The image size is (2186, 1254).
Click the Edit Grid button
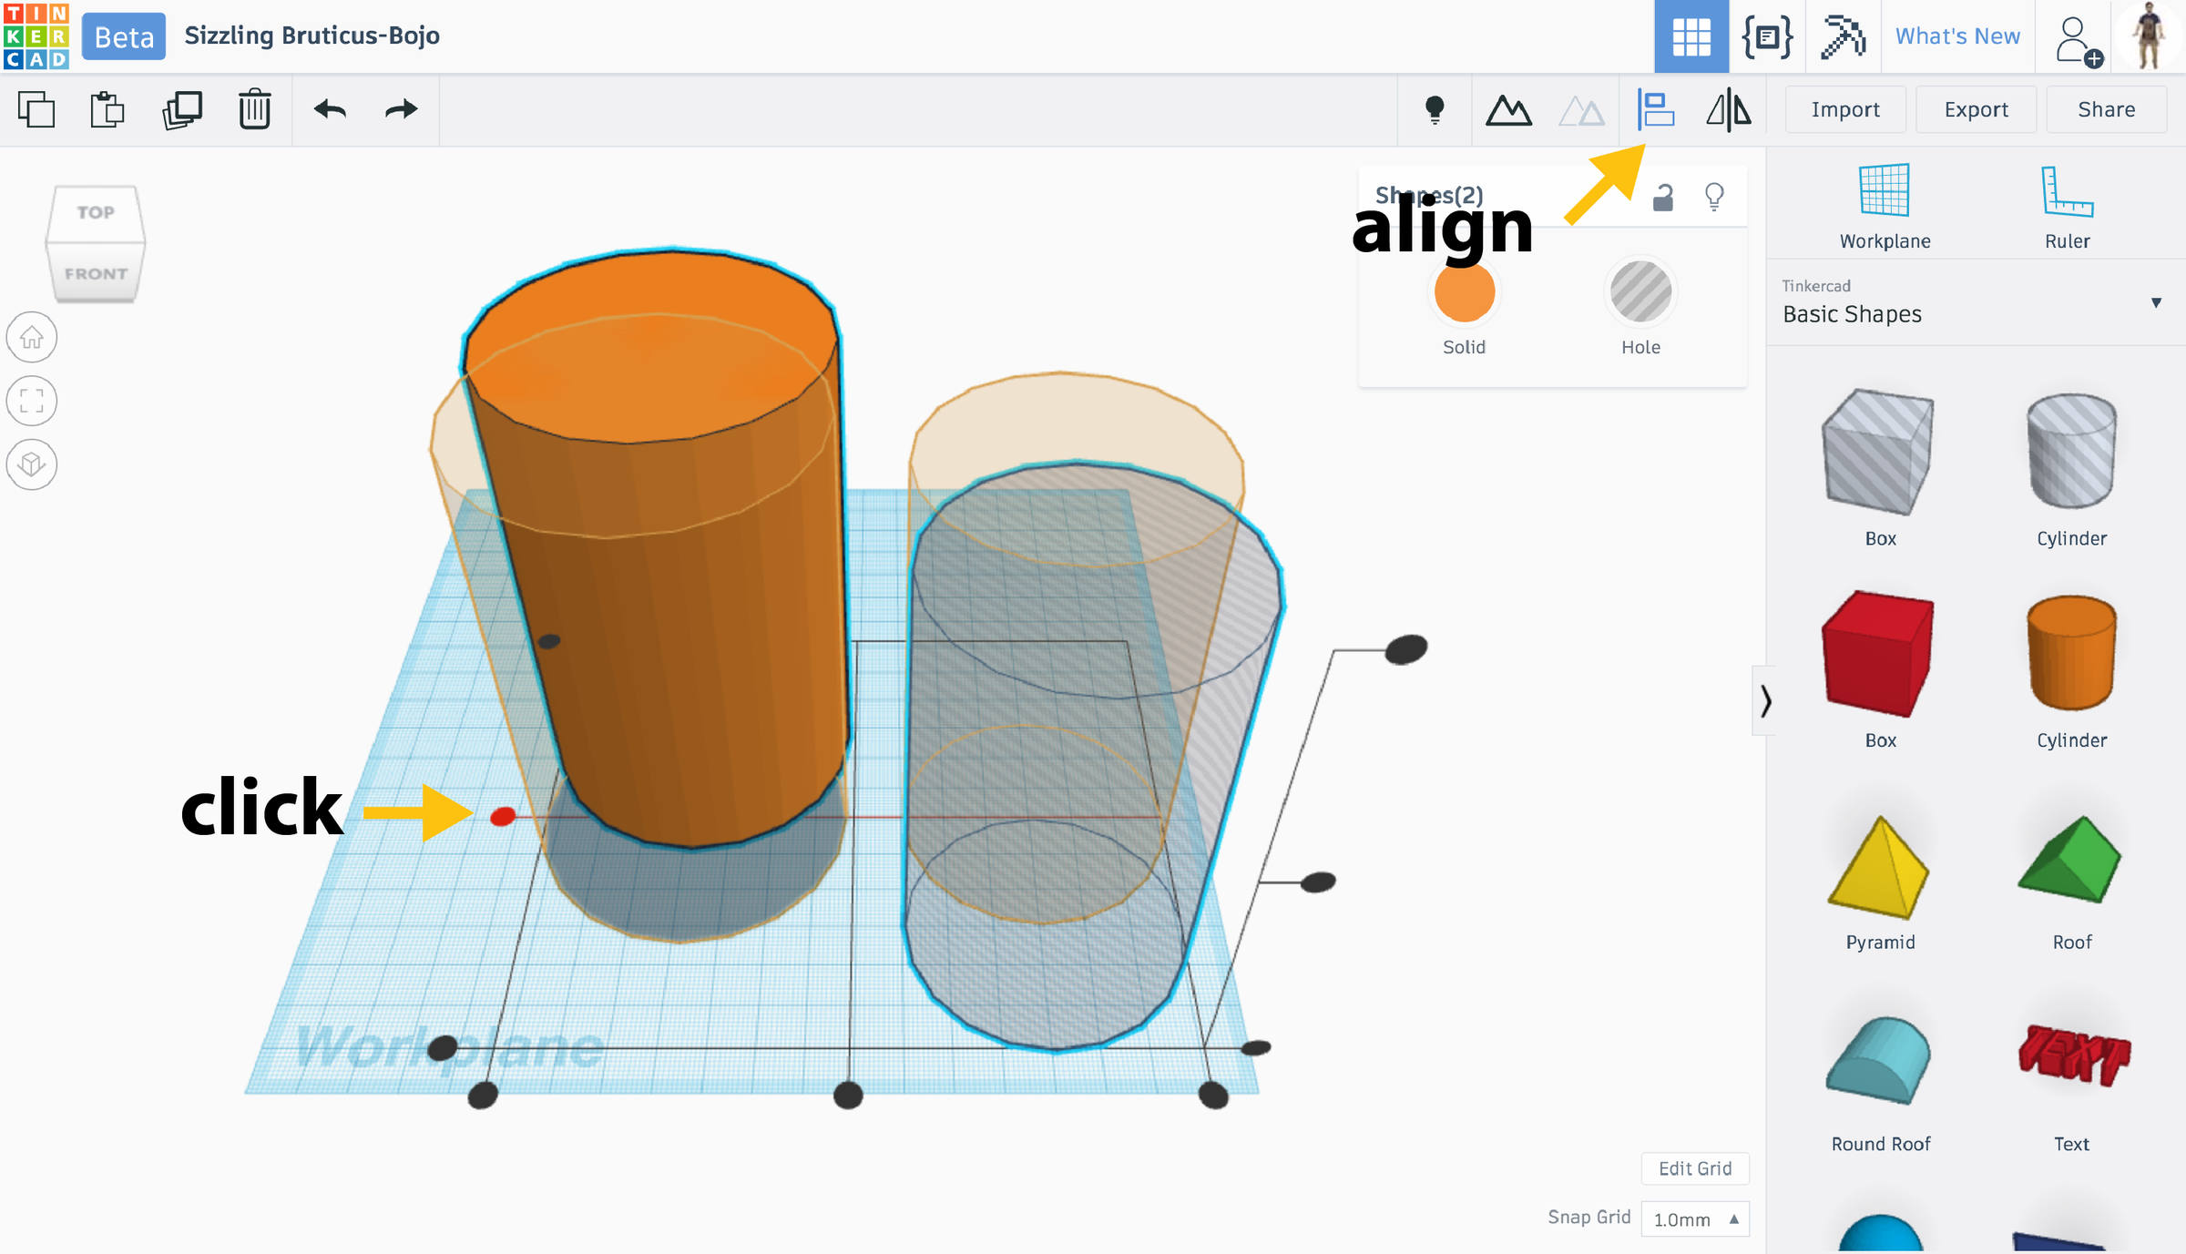click(1695, 1168)
